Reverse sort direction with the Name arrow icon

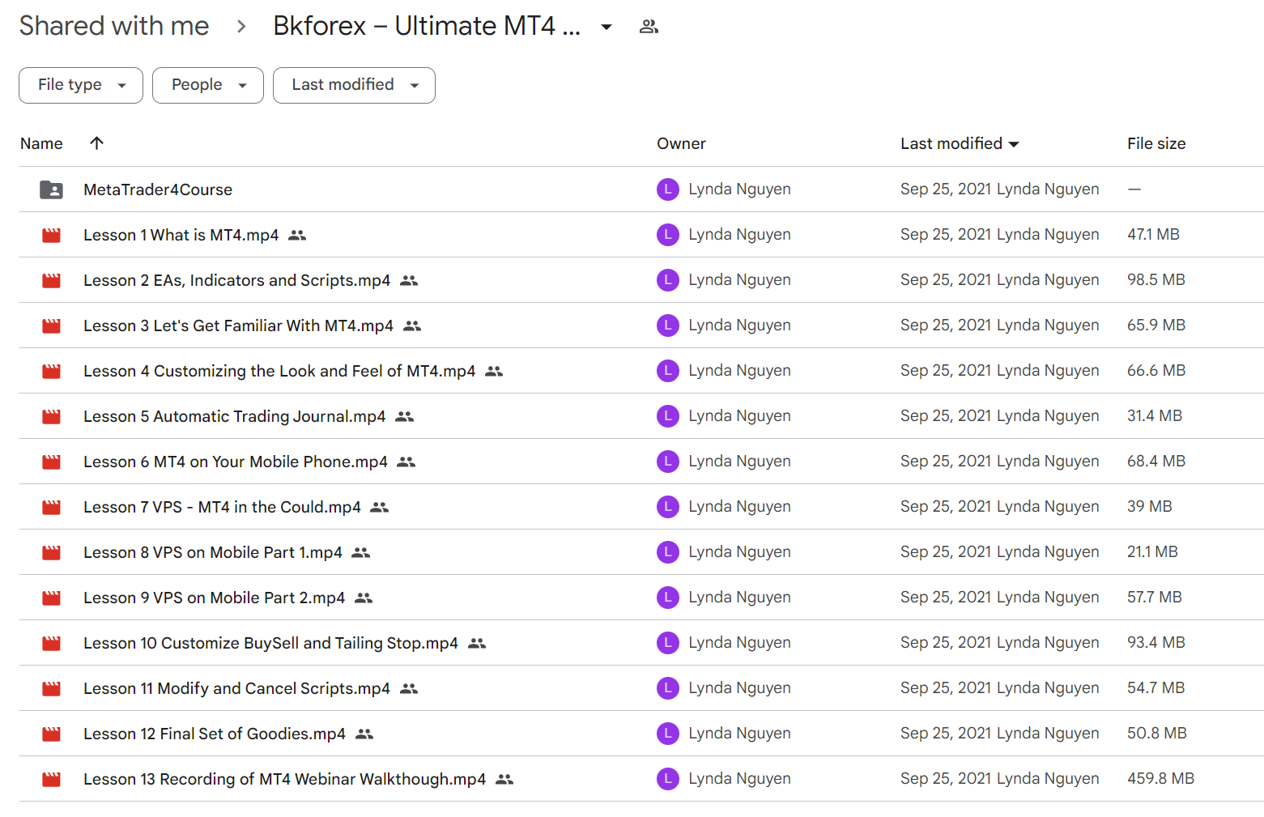point(96,143)
